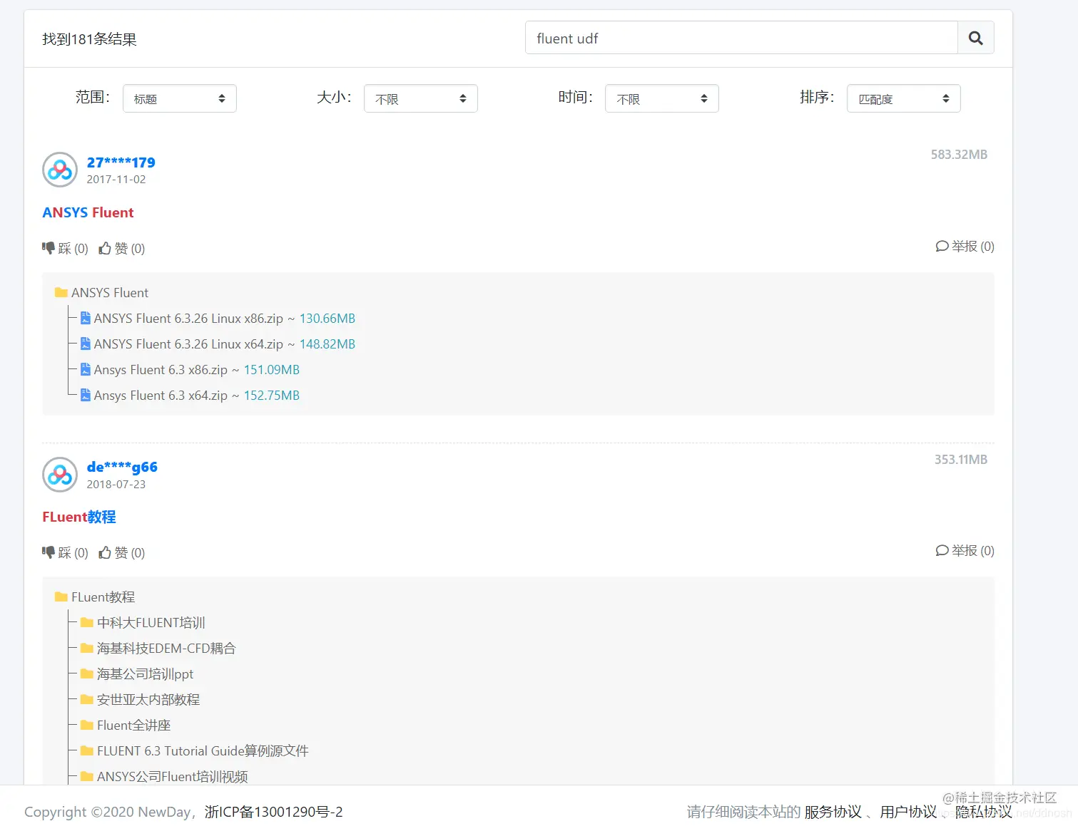This screenshot has width=1078, height=826.
Task: Select folder name ANSYS公司Fluent培训视频
Action: coord(173,776)
